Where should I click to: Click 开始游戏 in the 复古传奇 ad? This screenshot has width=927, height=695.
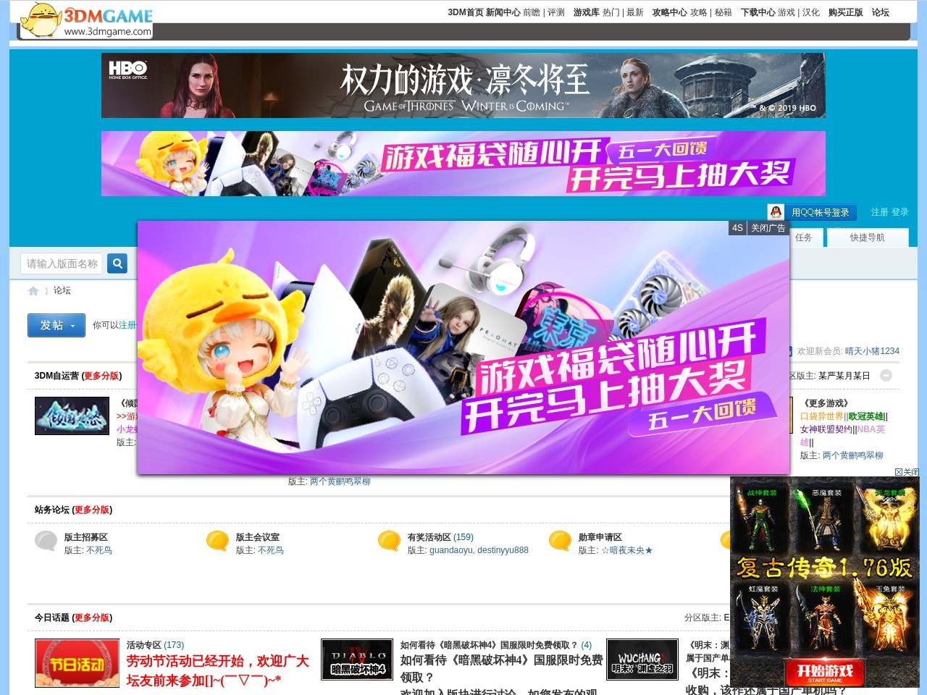click(825, 671)
